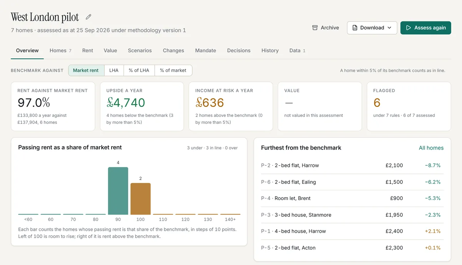Screen dimensions: 462x265
Task: Switch benchmark to LHA
Action: (x=114, y=70)
